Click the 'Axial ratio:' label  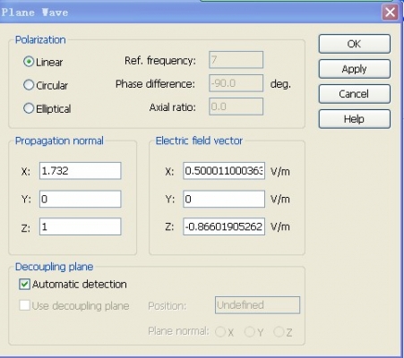tap(173, 107)
